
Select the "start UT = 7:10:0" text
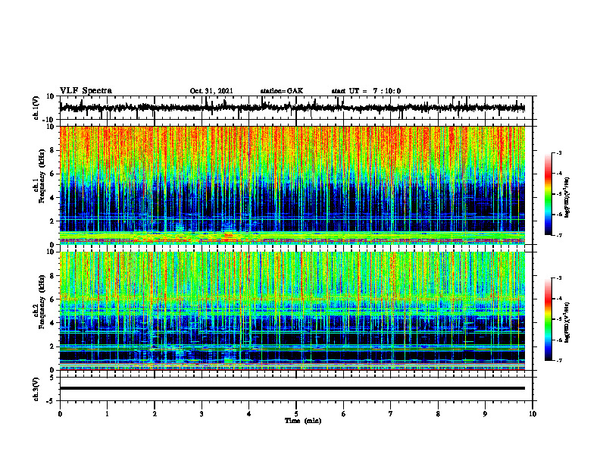tap(366, 91)
